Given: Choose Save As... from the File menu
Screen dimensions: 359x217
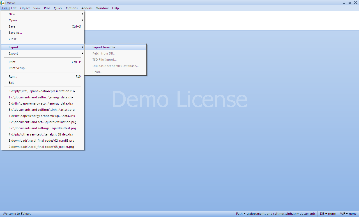Looking at the screenshot, I should pyautogui.click(x=43, y=33).
